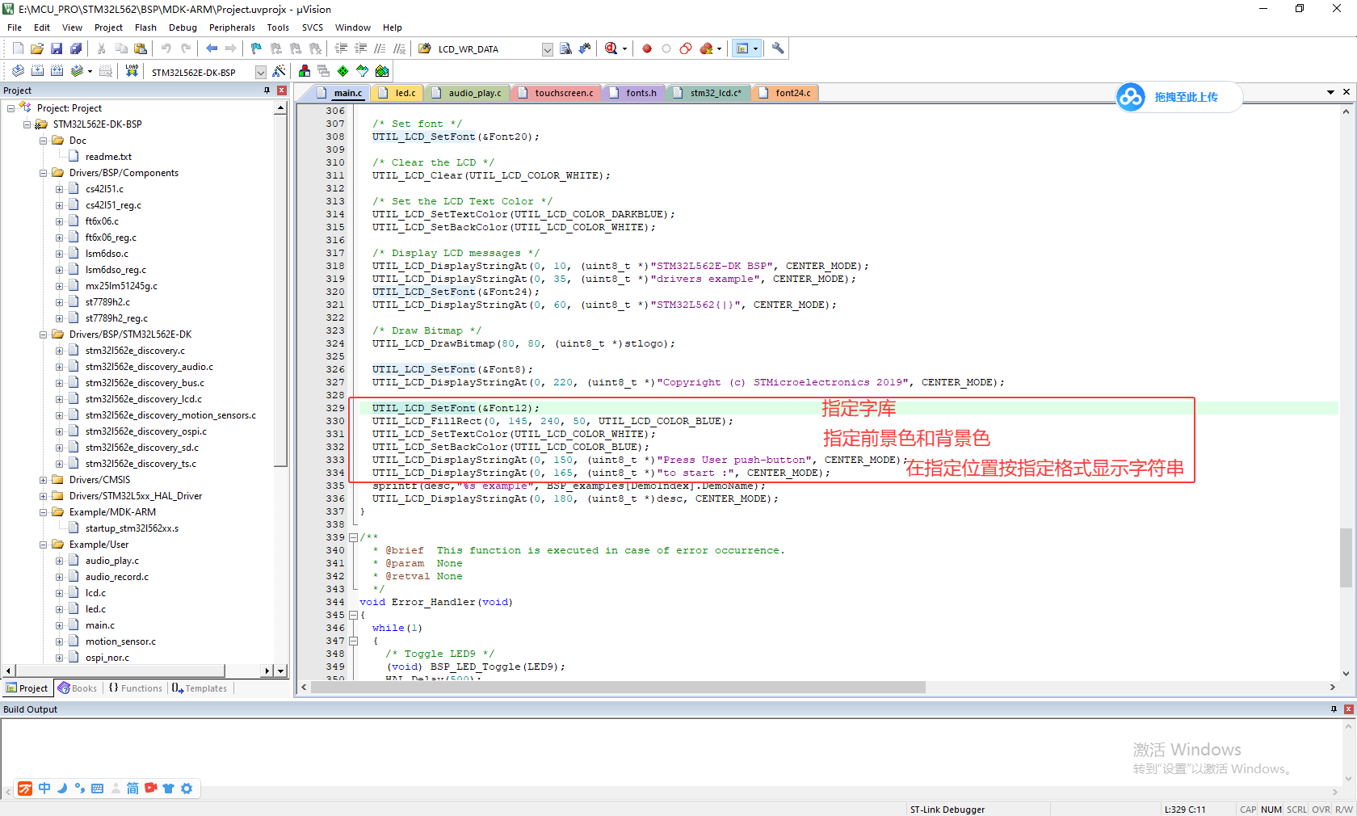Image resolution: width=1357 pixels, height=816 pixels.
Task: Open the Project menu
Action: tap(108, 27)
